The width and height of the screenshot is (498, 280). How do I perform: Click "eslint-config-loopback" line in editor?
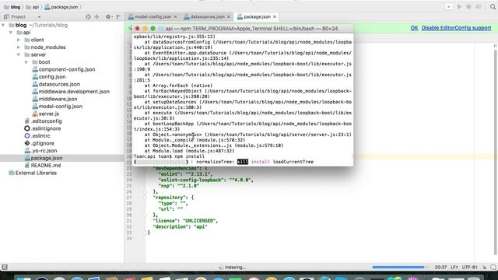point(205,180)
